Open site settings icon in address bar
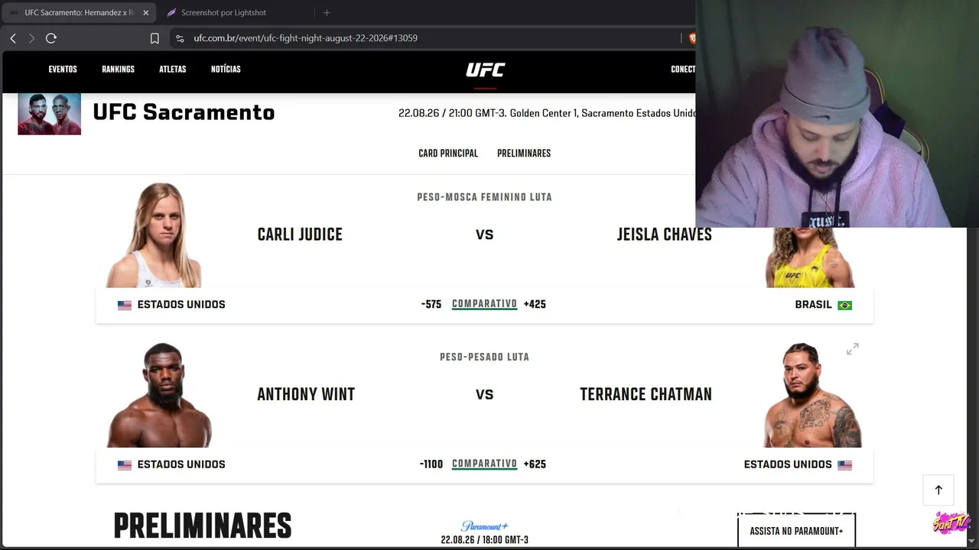Viewport: 979px width, 550px height. 180,38
